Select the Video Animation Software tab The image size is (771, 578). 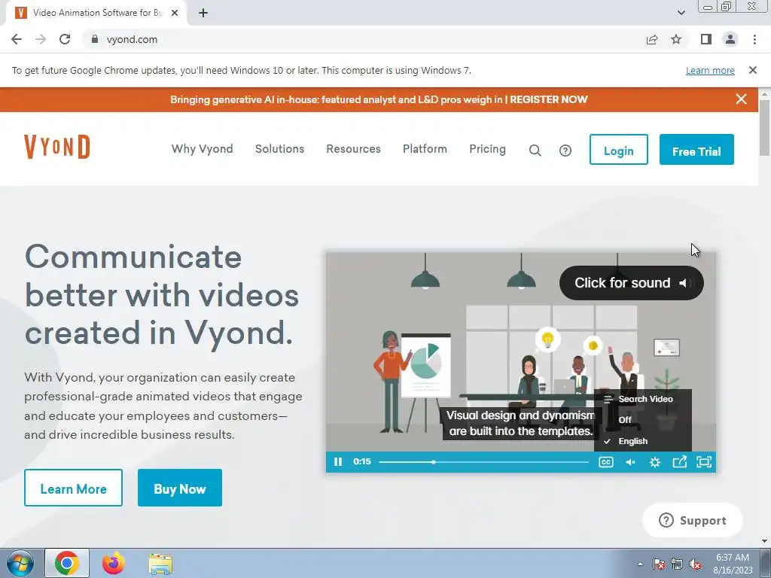point(96,13)
